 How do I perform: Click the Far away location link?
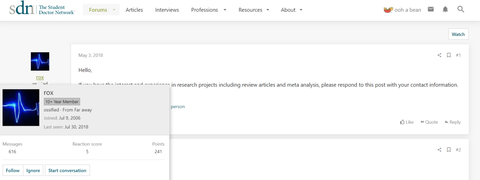pyautogui.click(x=82, y=110)
